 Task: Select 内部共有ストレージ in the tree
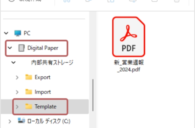52,62
